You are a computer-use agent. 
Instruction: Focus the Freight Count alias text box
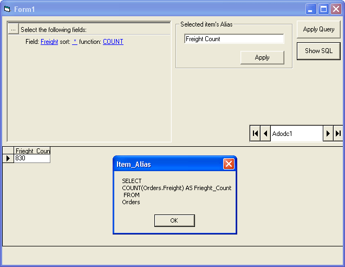tap(234, 39)
